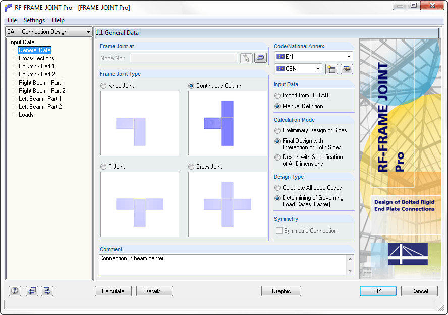This screenshot has width=448, height=315.
Task: Select node graphically with the pick arrow icon
Action: coord(247,58)
